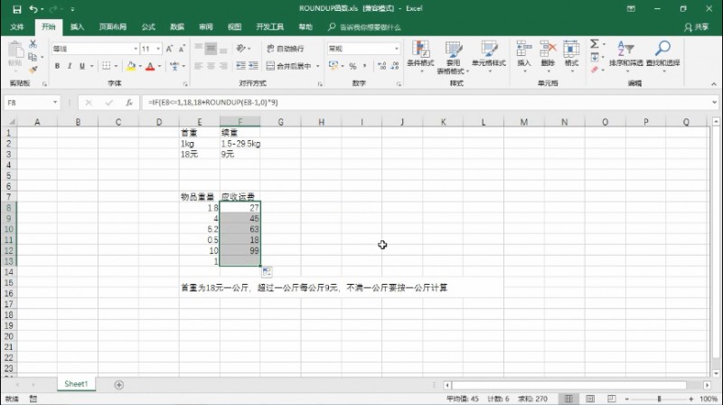Click the zoom slider handle
The height and width of the screenshot is (405, 723).
(659, 399)
